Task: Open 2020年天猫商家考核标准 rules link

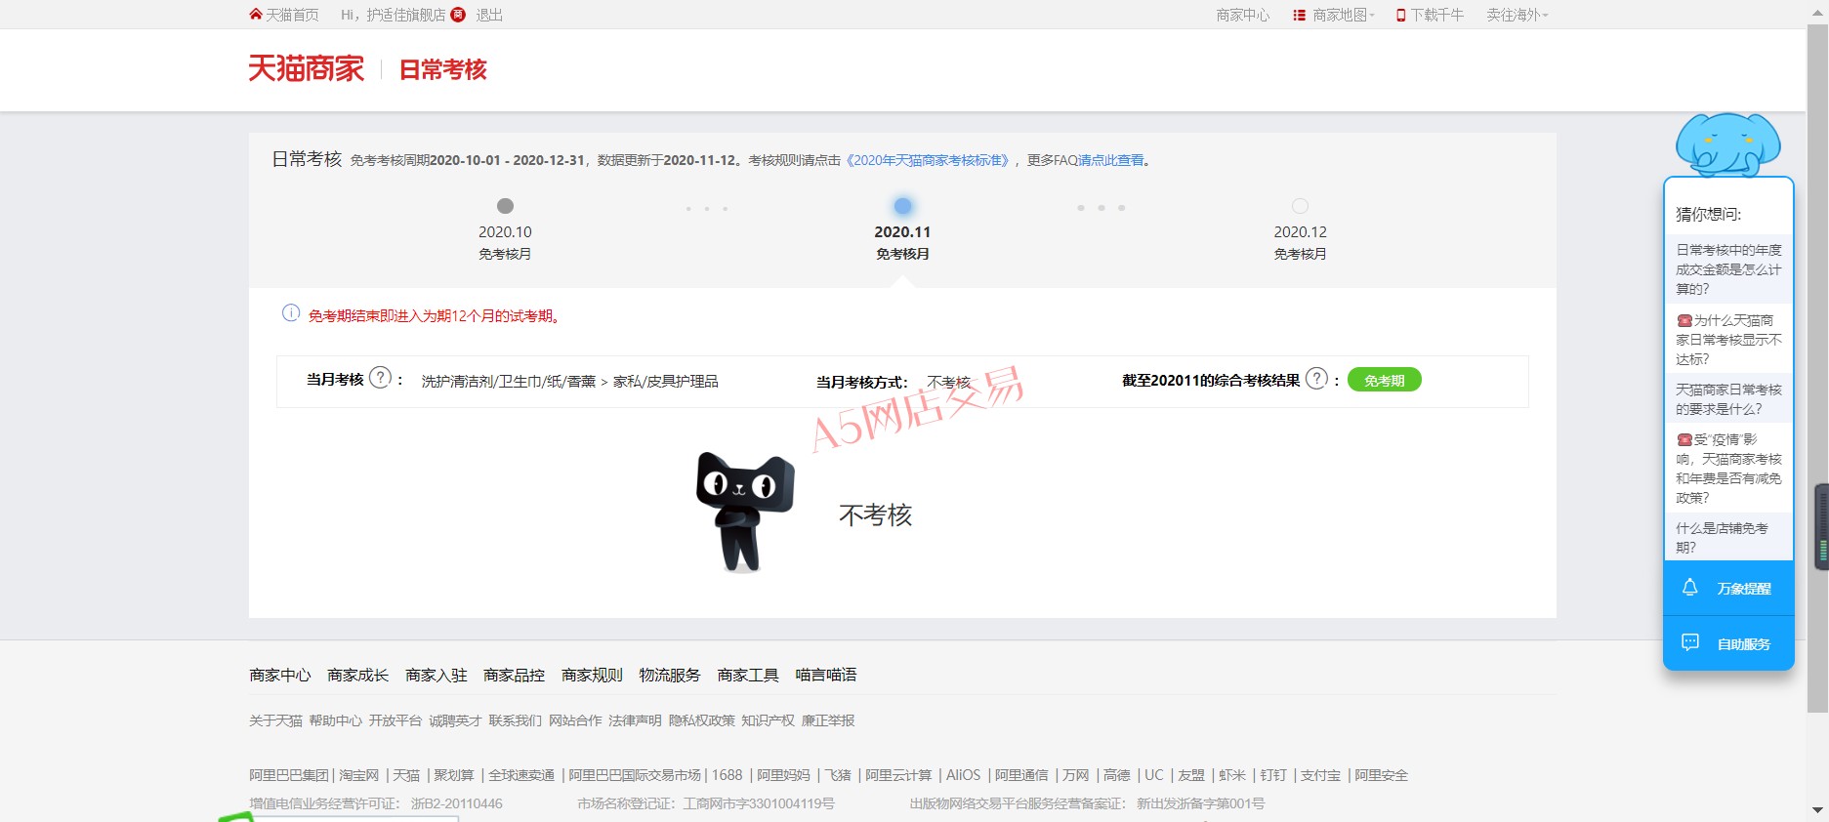Action: [x=927, y=160]
